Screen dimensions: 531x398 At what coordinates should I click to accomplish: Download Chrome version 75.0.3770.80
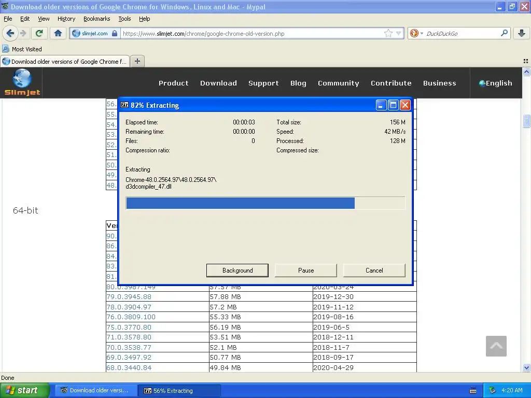click(129, 328)
